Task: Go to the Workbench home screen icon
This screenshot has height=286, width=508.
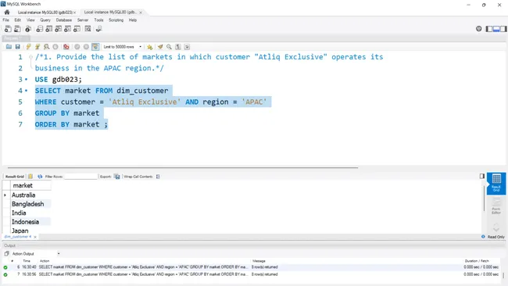Action: 7,13
